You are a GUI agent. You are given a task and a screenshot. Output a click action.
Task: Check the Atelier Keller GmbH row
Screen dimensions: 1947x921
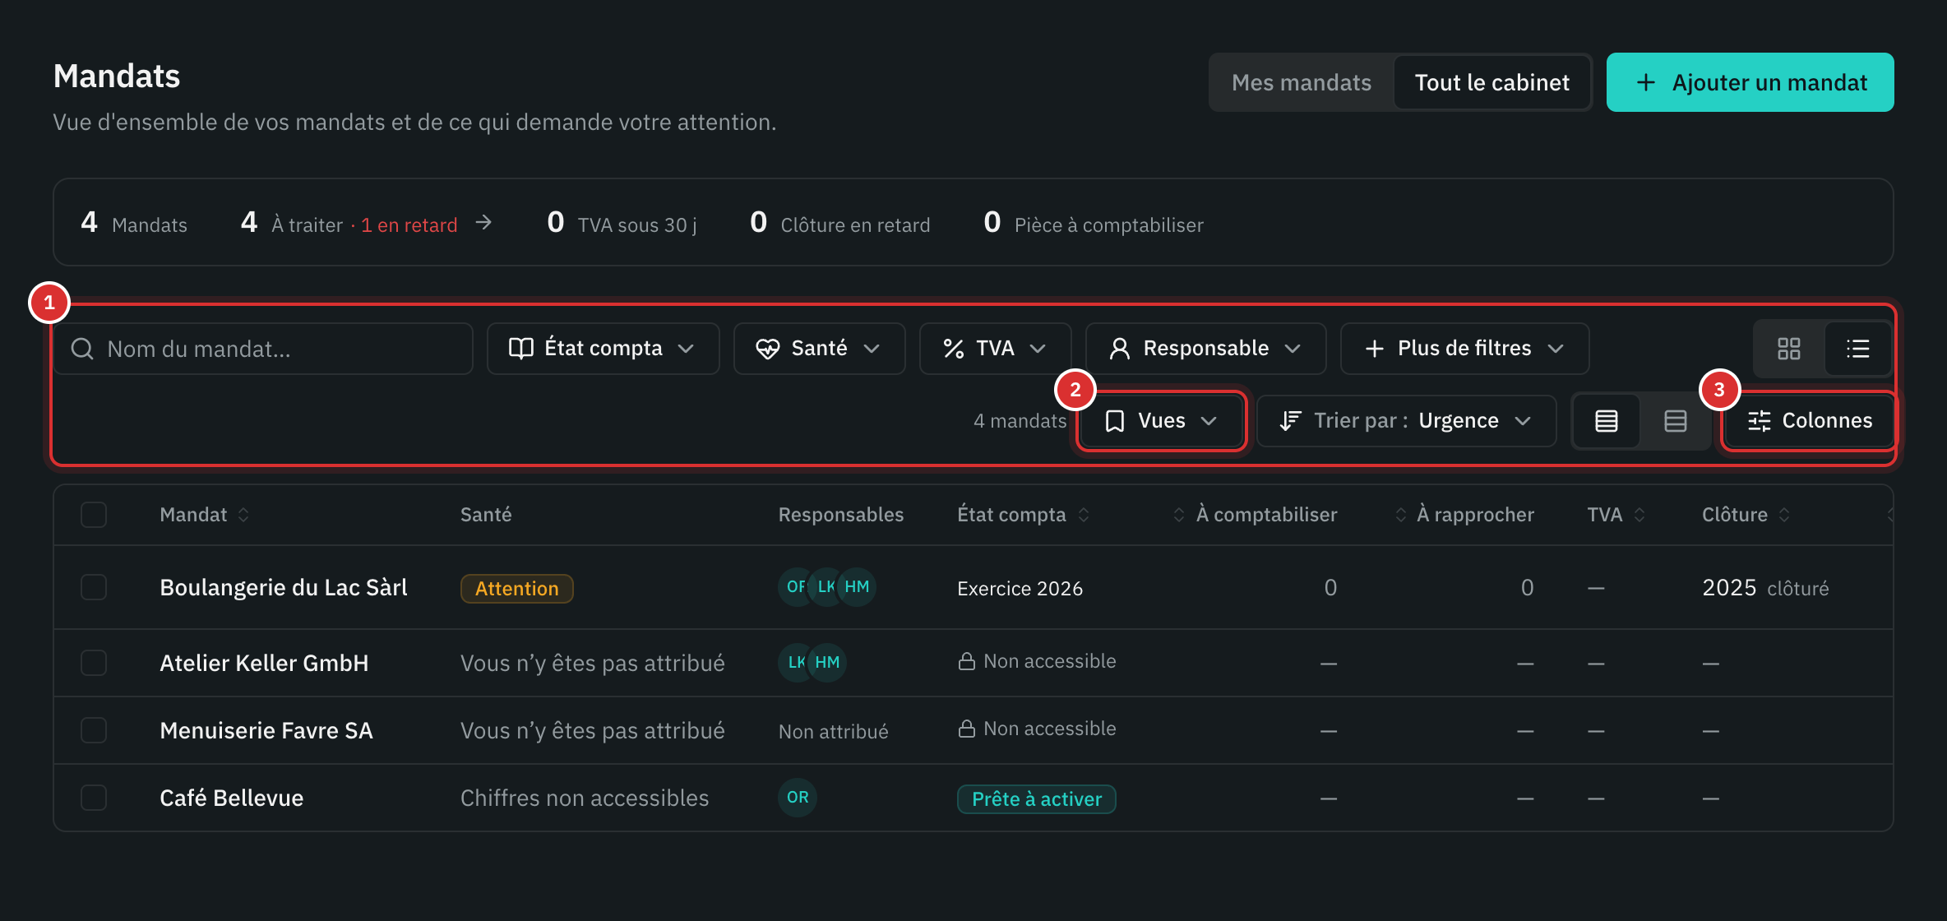tap(94, 663)
